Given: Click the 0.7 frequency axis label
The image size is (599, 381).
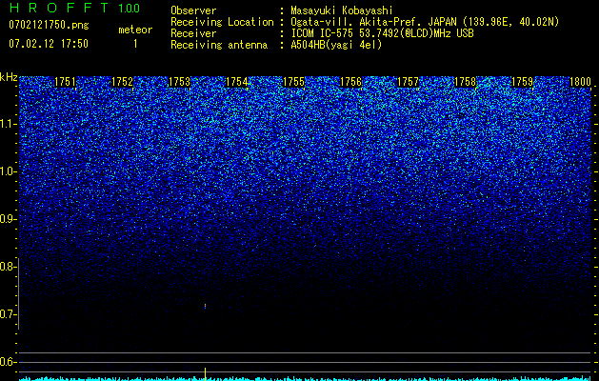Looking at the screenshot, I should (8, 314).
